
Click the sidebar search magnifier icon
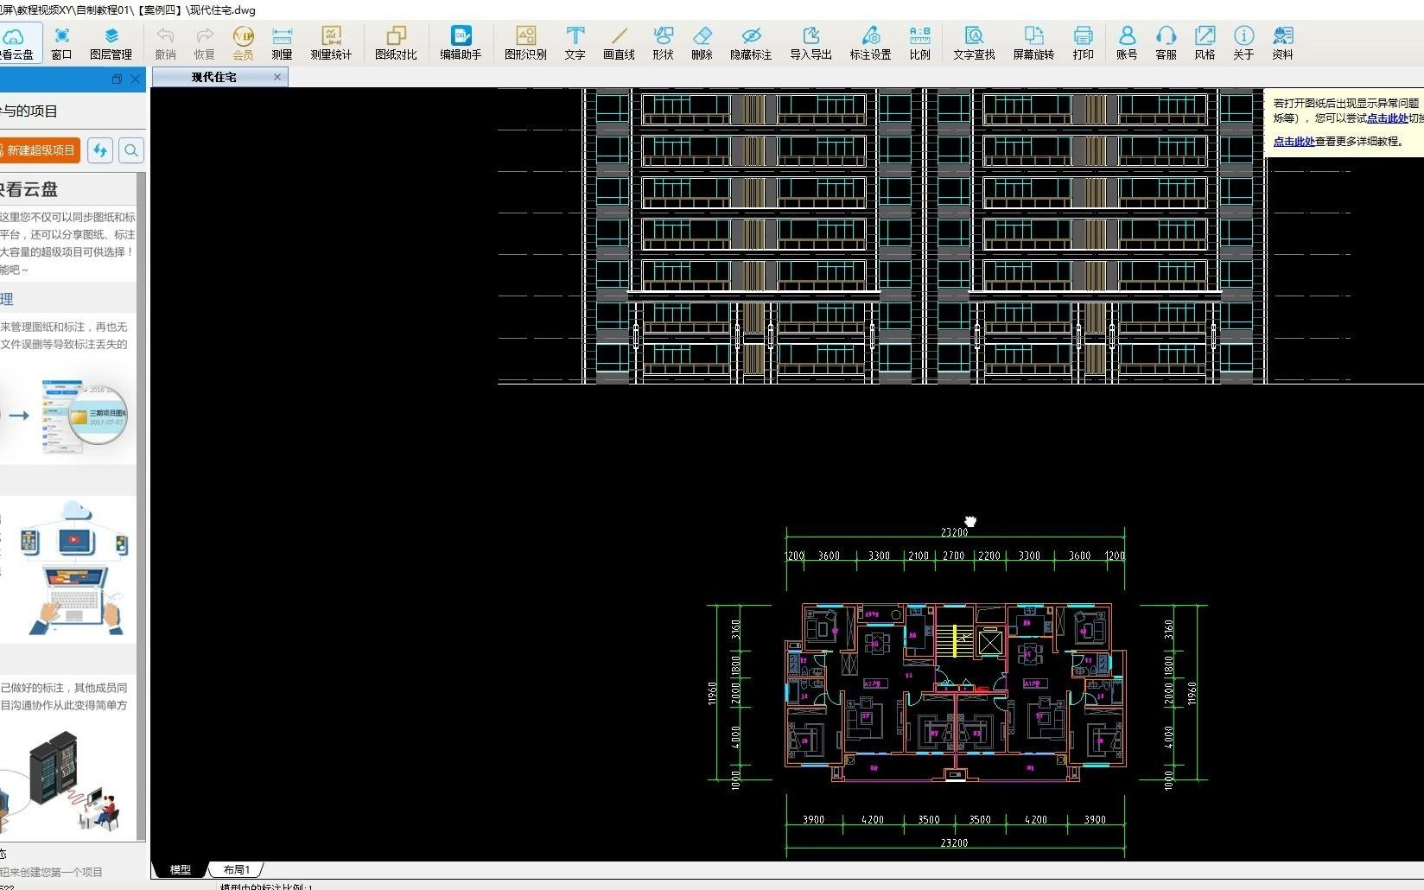coord(130,149)
